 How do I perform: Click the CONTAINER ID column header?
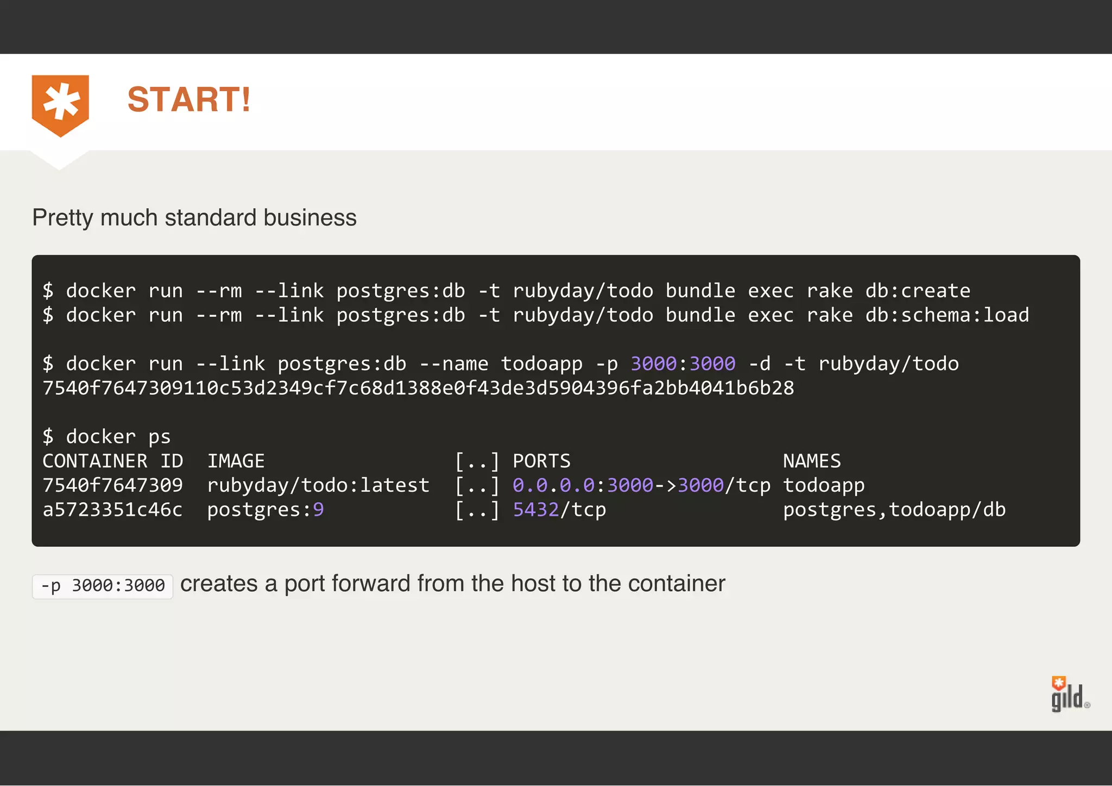(113, 461)
